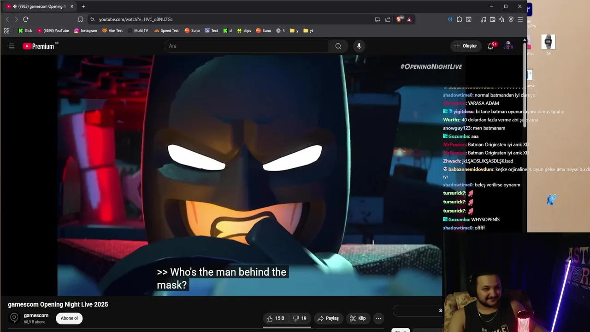Open the Text bookmark
The image size is (590, 332).
[212, 30]
